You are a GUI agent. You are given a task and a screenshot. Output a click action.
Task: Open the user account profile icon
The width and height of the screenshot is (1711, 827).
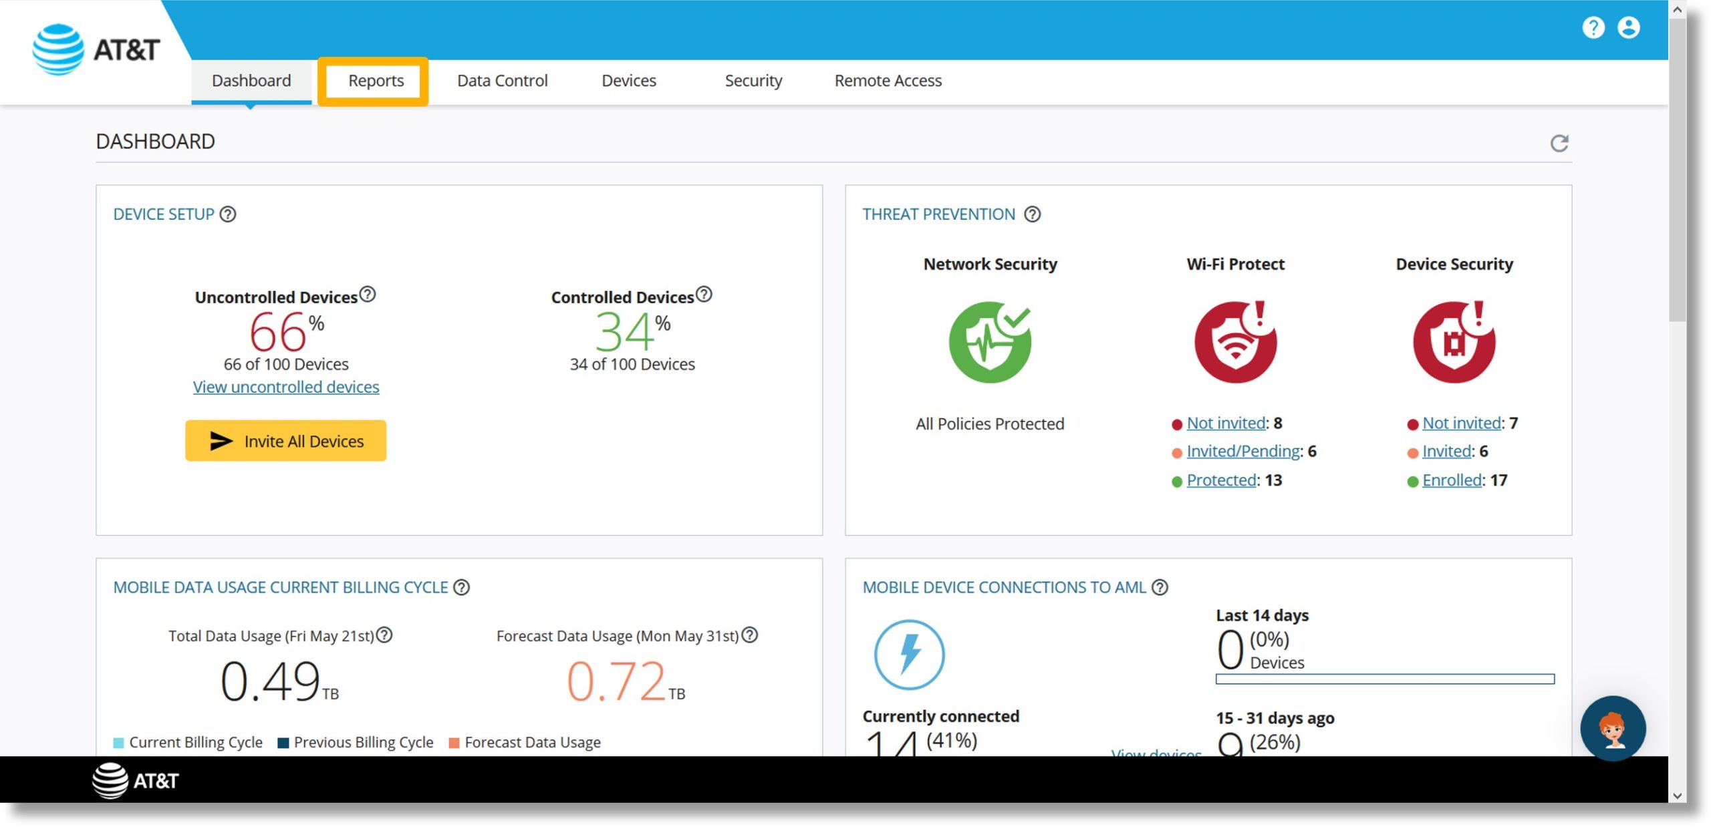[x=1628, y=27]
